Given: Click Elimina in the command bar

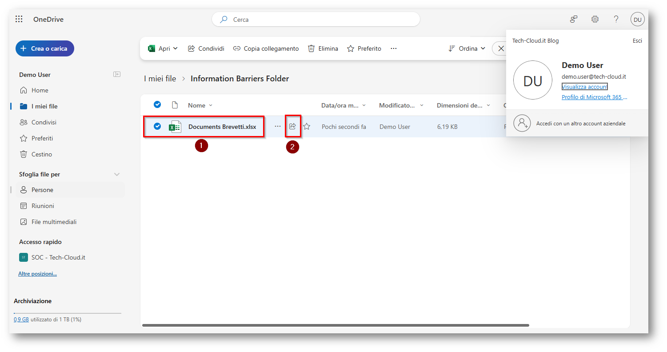Looking at the screenshot, I should pyautogui.click(x=323, y=48).
